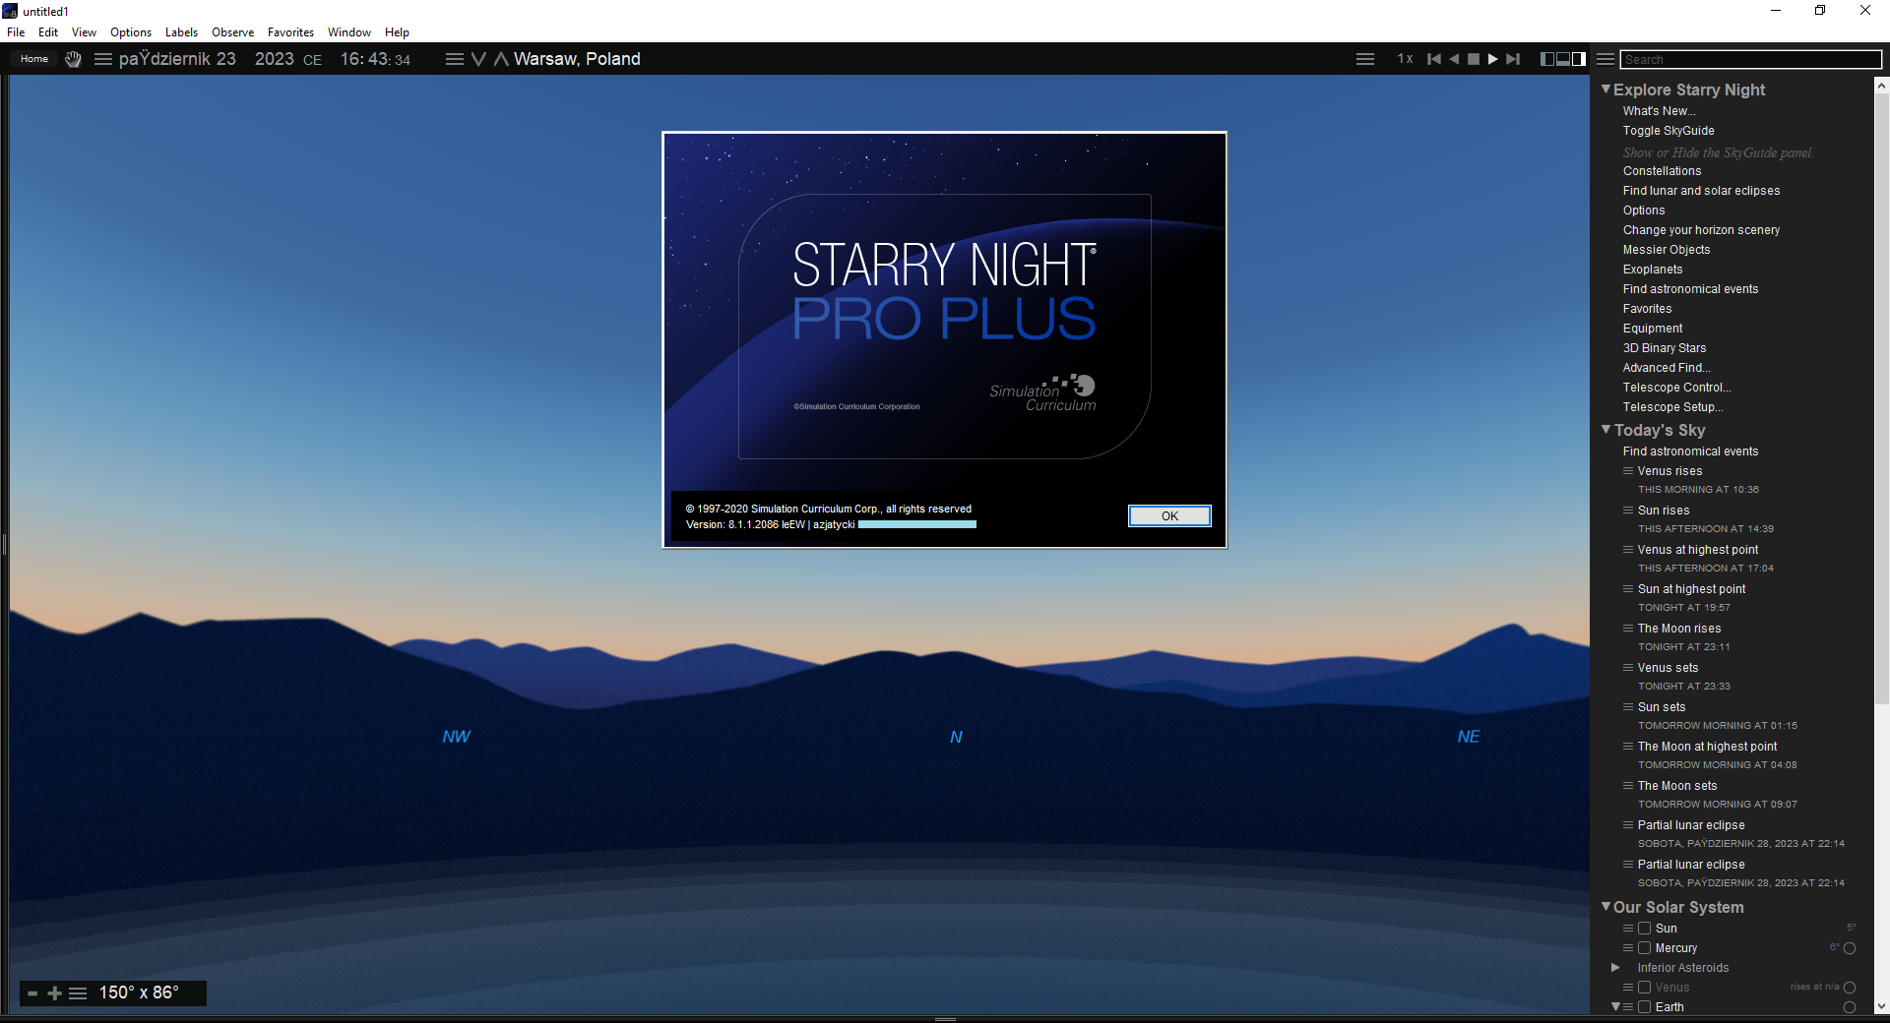Image resolution: width=1890 pixels, height=1023 pixels.
Task: Toggle the right side pane layout
Action: (x=1579, y=59)
